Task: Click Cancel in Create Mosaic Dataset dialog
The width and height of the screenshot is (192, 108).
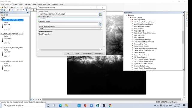Action: (x=77, y=53)
